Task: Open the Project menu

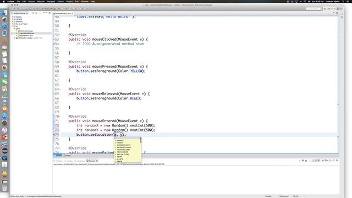Action: point(69,1)
